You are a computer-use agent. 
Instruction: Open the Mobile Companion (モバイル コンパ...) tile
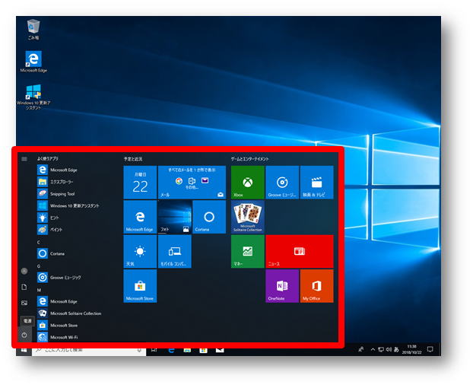175,252
